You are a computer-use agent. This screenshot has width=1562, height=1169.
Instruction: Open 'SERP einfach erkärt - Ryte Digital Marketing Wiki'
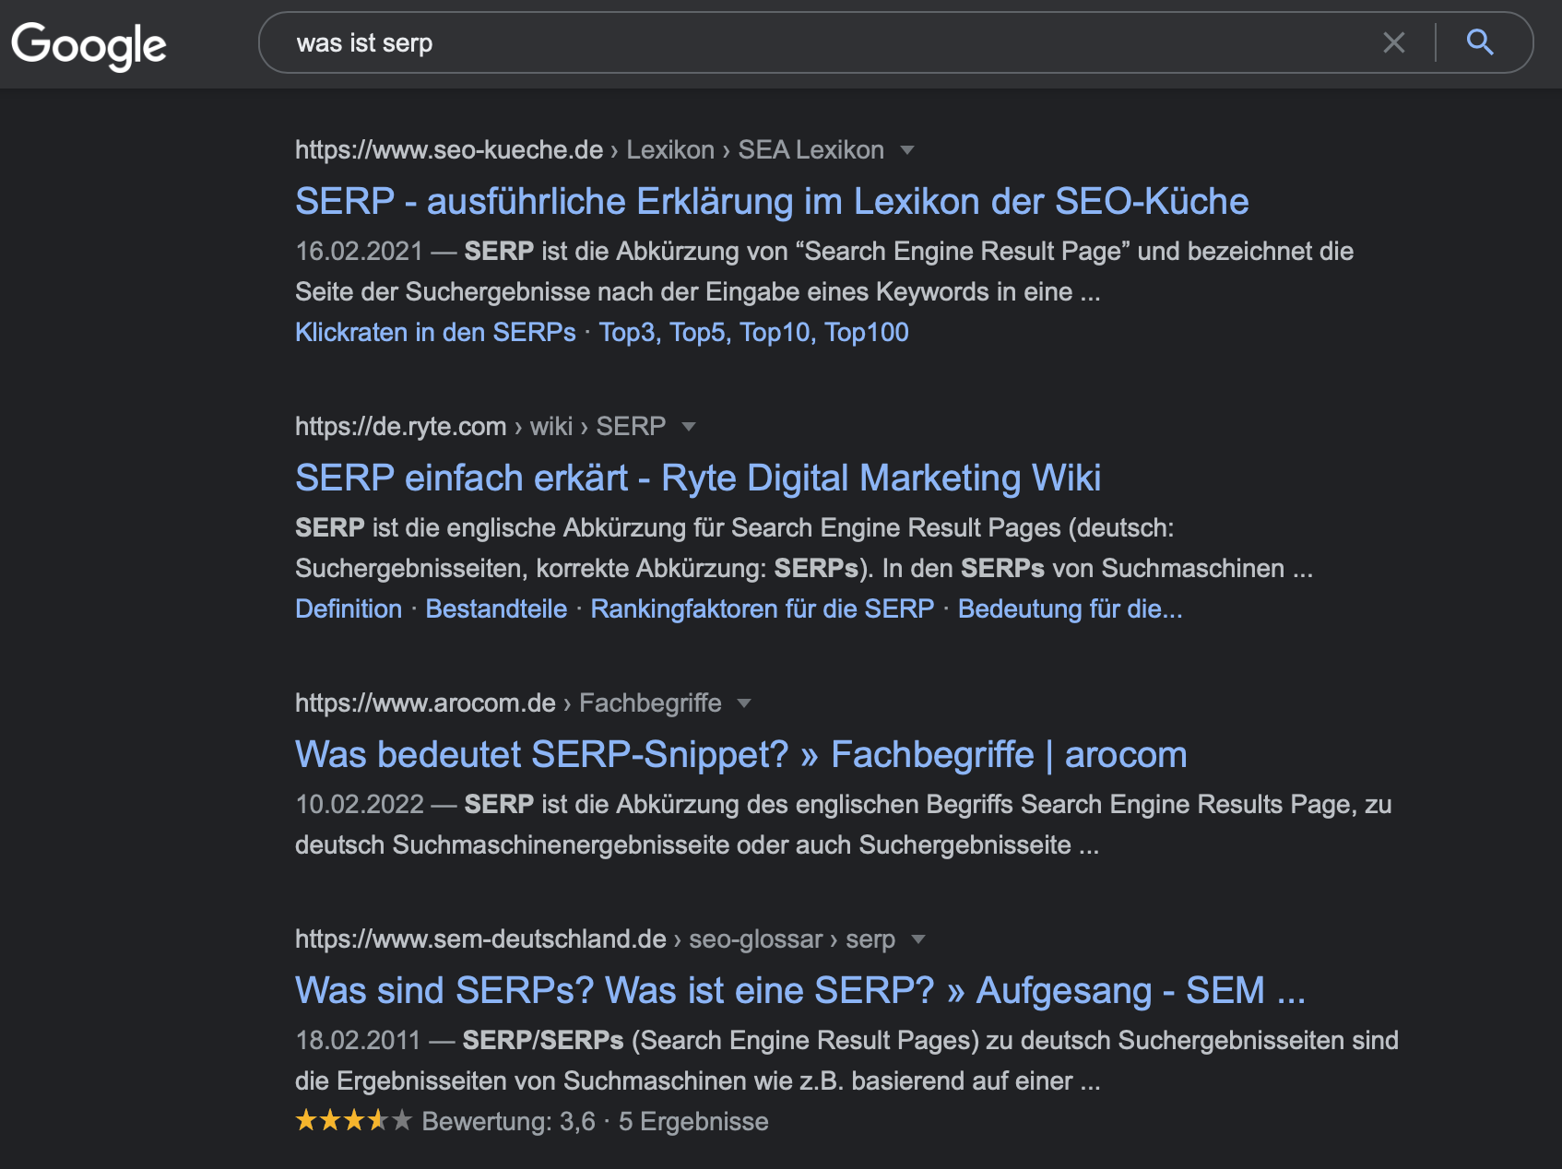tap(698, 478)
